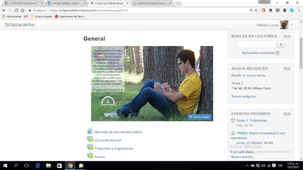The width and height of the screenshot is (303, 170).
Task: Click the Ir search button
Action: point(281,44)
